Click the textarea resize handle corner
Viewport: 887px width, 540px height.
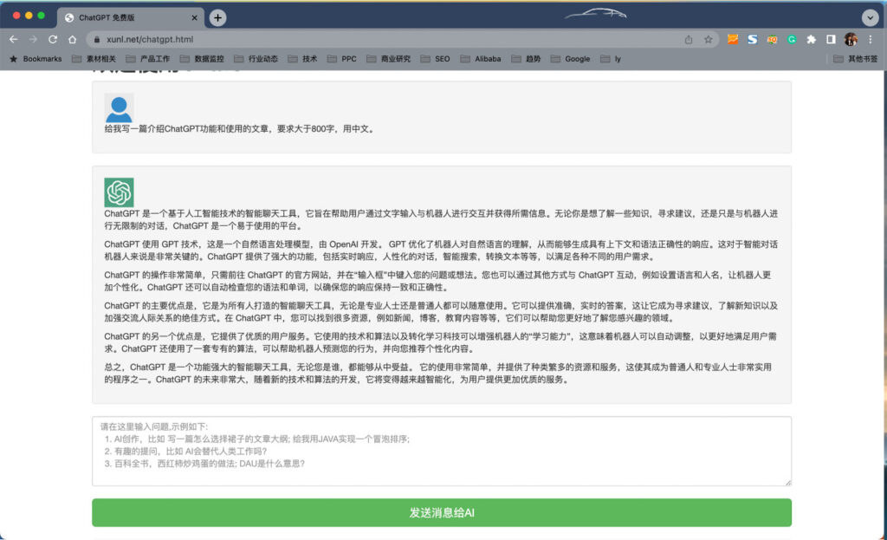(x=788, y=482)
